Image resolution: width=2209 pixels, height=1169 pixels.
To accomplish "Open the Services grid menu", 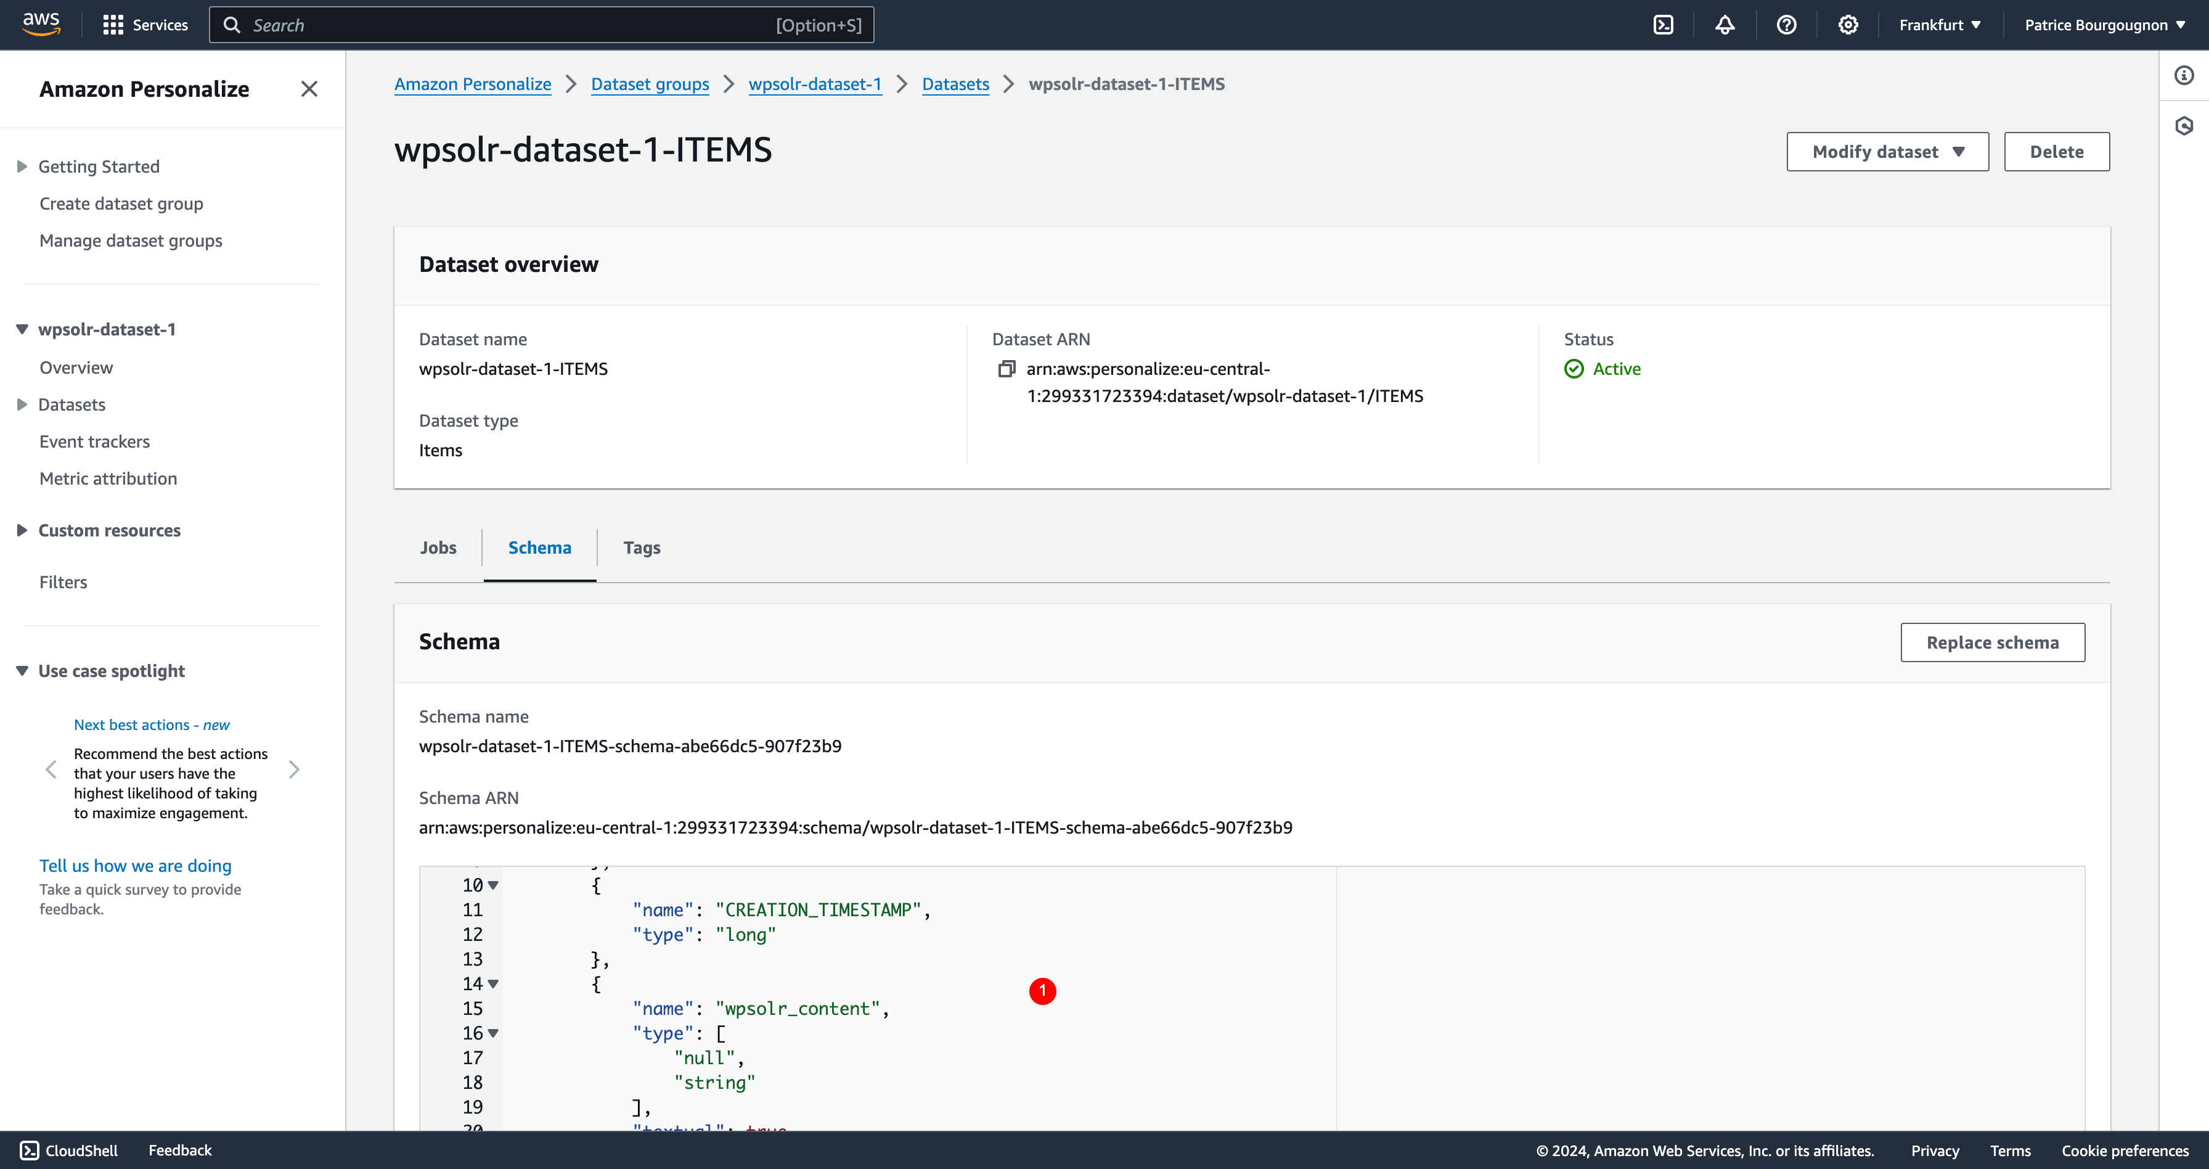I will pyautogui.click(x=145, y=25).
